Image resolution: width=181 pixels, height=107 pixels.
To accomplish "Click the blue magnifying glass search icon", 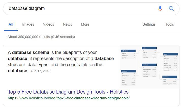I will (x=171, y=9).
